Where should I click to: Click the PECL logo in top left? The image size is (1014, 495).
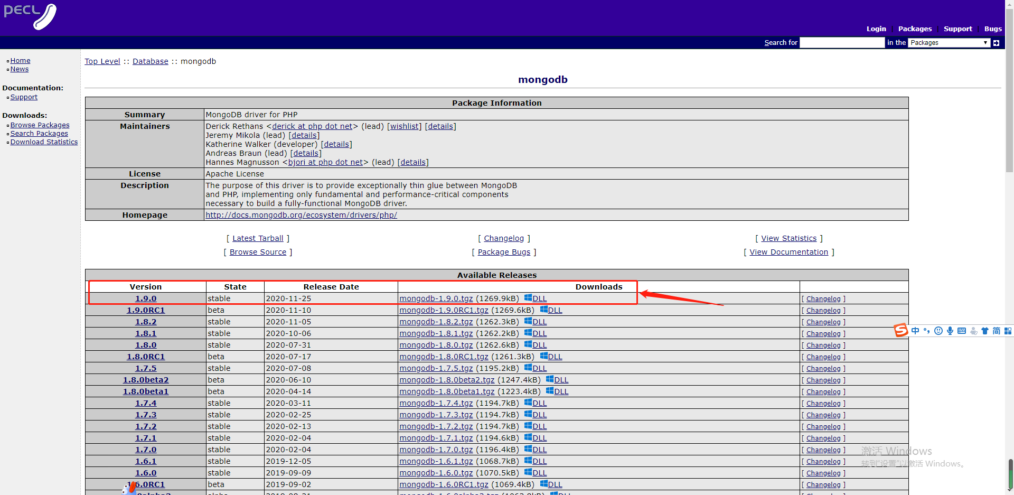pos(30,17)
